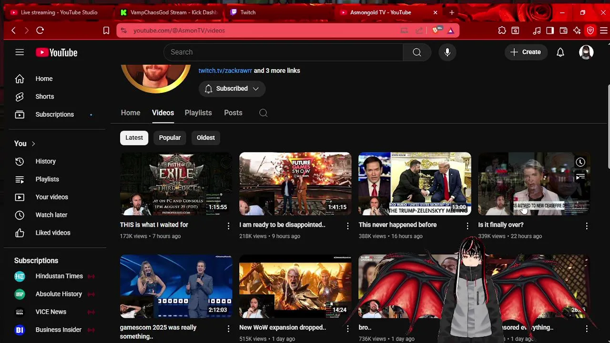Expand the Subscribed notification dropdown
610x343 pixels.
(232, 89)
